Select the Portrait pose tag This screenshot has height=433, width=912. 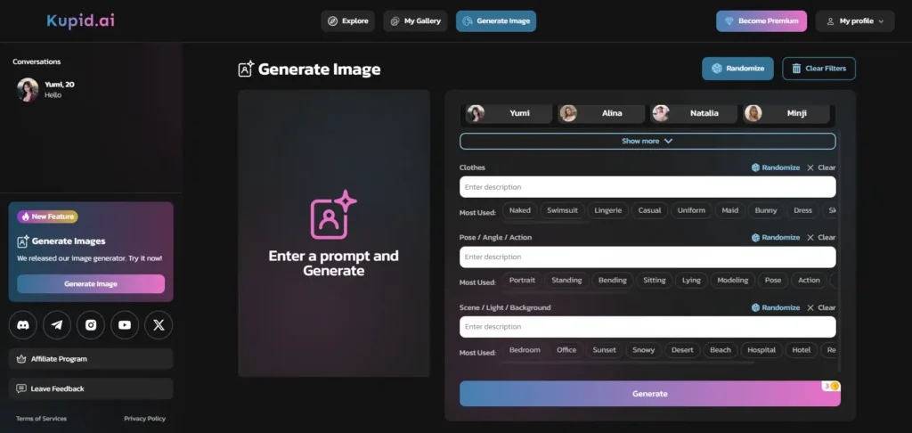coord(522,281)
